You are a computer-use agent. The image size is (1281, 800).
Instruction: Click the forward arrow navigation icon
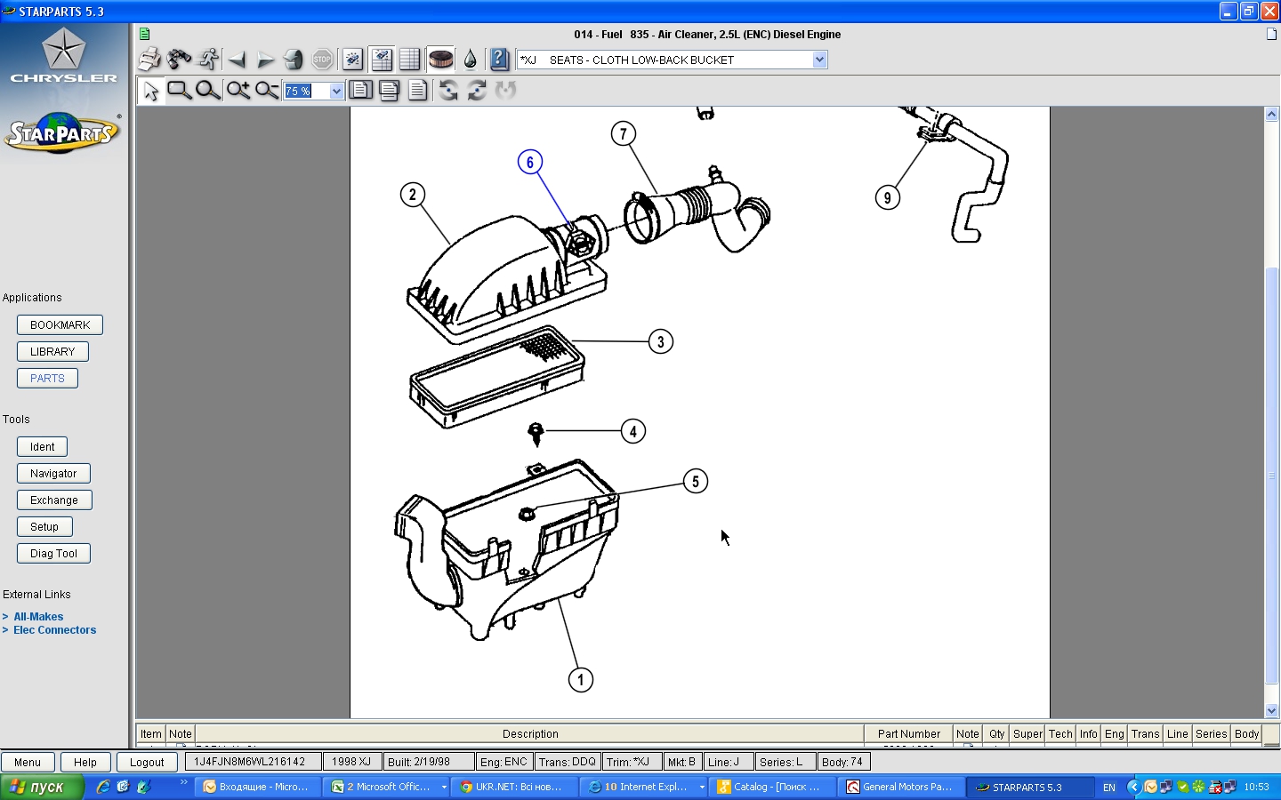(265, 60)
